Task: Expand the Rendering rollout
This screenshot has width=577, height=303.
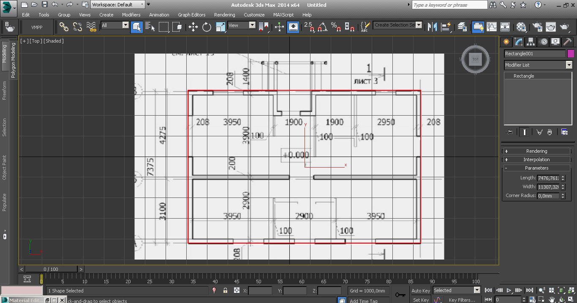Action: pyautogui.click(x=536, y=151)
